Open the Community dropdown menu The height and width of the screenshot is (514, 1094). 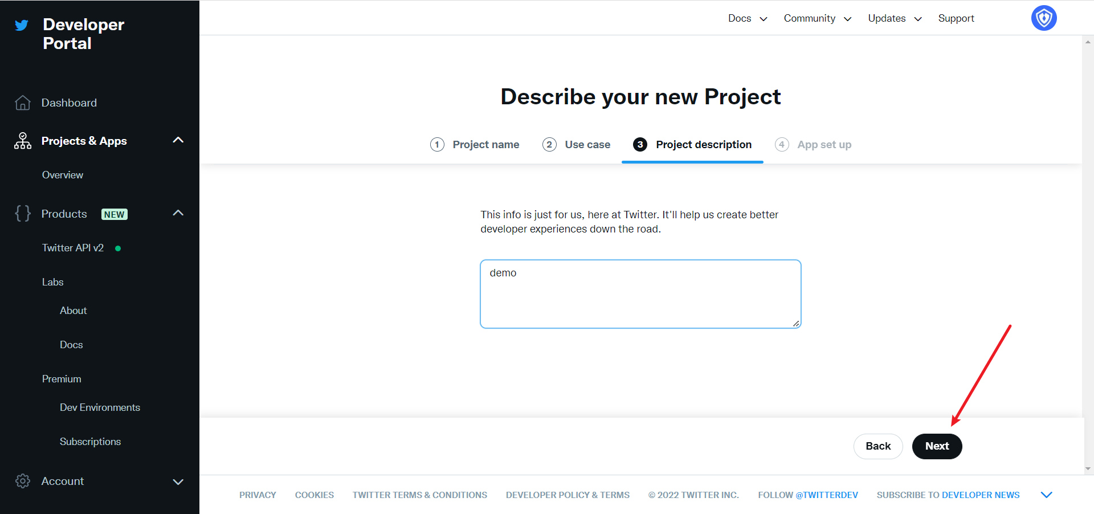pyautogui.click(x=817, y=18)
